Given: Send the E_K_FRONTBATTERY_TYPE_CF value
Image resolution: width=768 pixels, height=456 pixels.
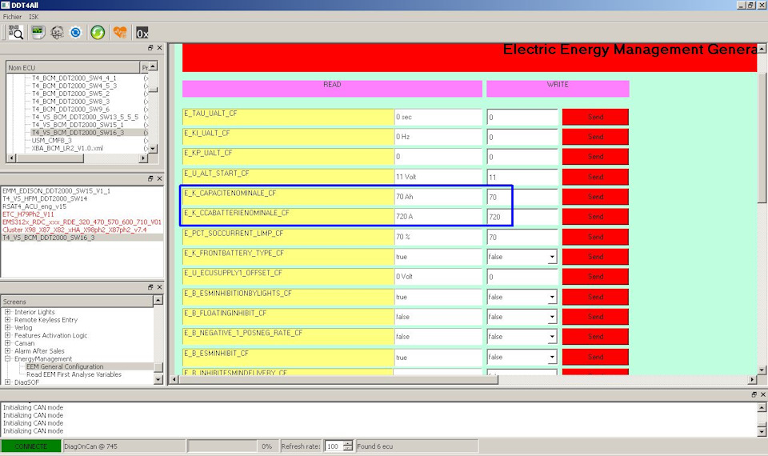Looking at the screenshot, I should (x=595, y=257).
